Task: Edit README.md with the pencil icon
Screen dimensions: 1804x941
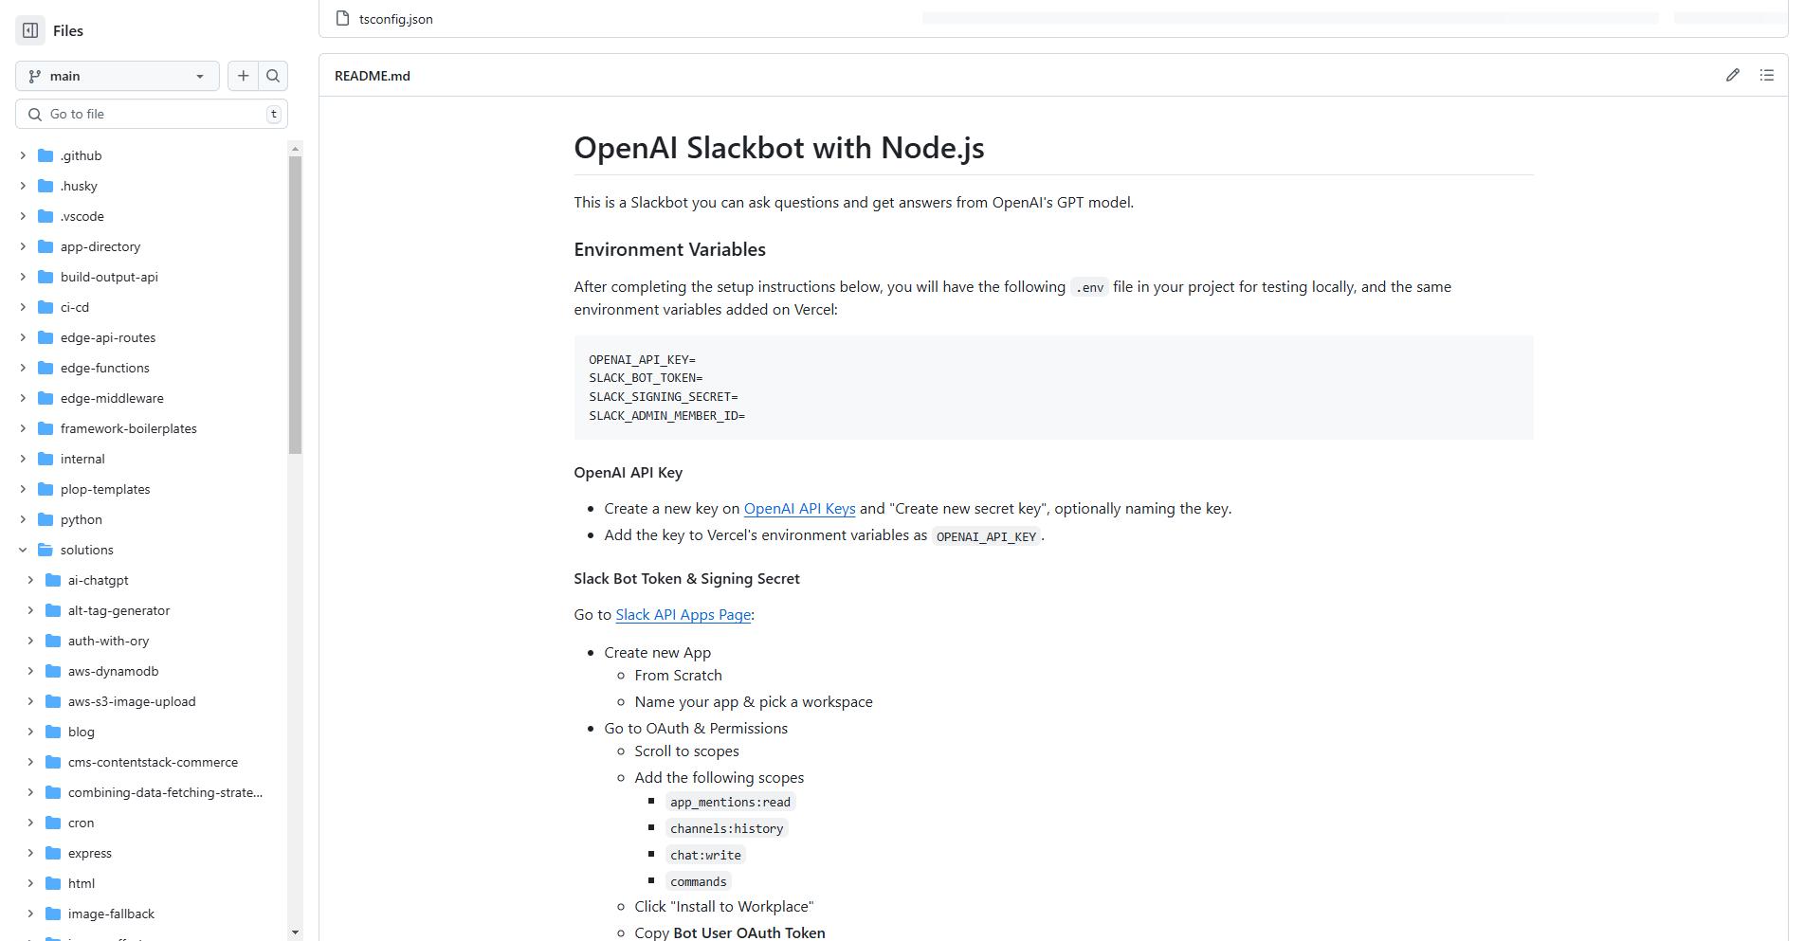Action: (x=1733, y=75)
